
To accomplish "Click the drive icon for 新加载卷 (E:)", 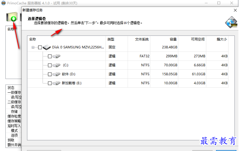I will pos(56,83).
